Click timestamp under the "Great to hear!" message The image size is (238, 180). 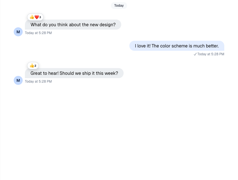point(38,81)
